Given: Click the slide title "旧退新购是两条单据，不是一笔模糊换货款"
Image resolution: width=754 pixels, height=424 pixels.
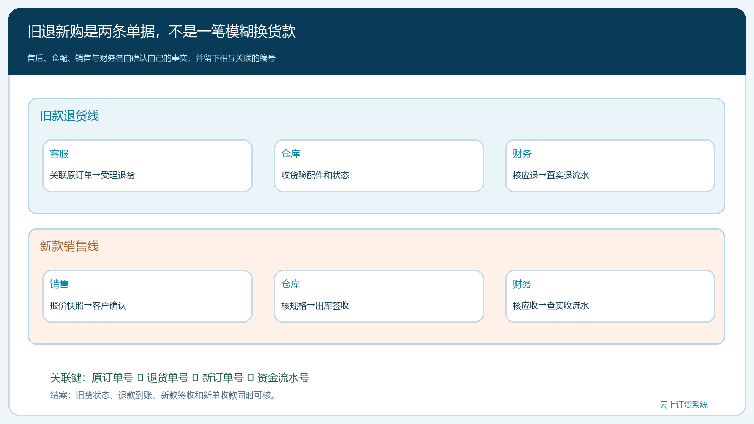Looking at the screenshot, I should pyautogui.click(x=162, y=32).
